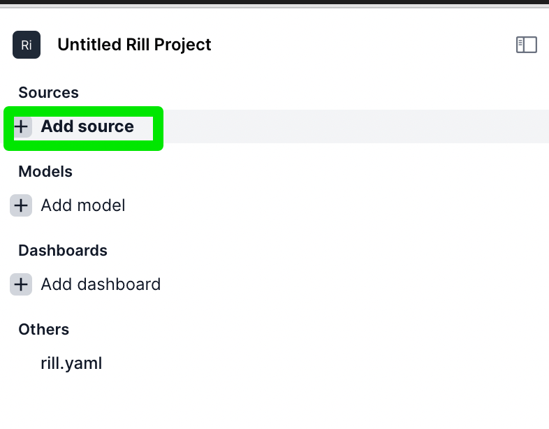Click the plus icon beside Add dashboard

pos(21,284)
